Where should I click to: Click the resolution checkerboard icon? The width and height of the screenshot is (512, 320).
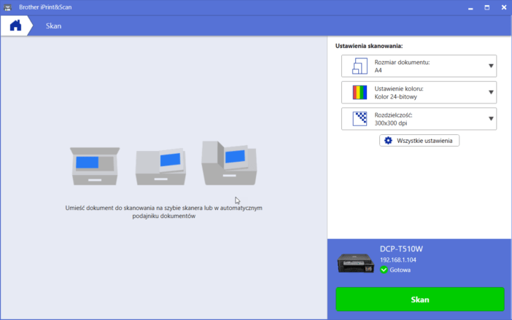[360, 119]
